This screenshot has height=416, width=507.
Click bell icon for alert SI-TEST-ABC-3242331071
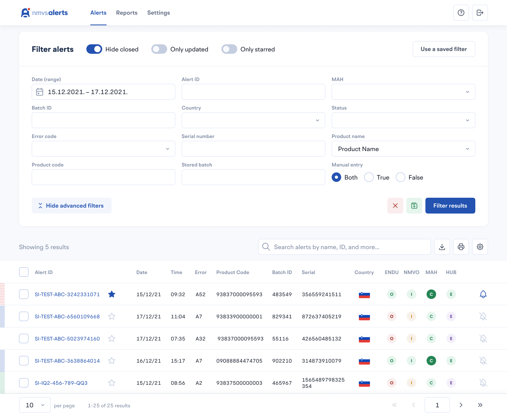point(483,294)
